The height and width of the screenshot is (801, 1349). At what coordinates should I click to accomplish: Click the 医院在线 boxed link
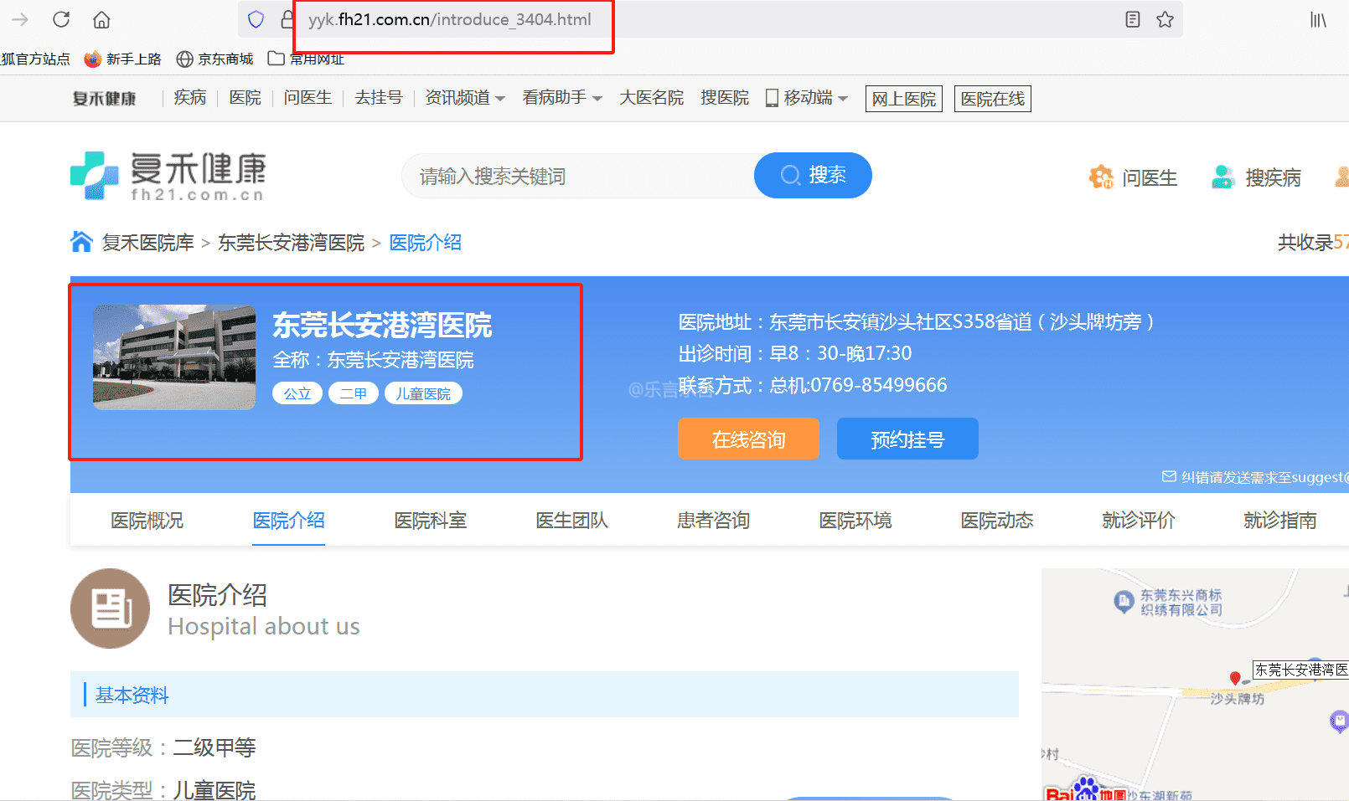coord(993,99)
